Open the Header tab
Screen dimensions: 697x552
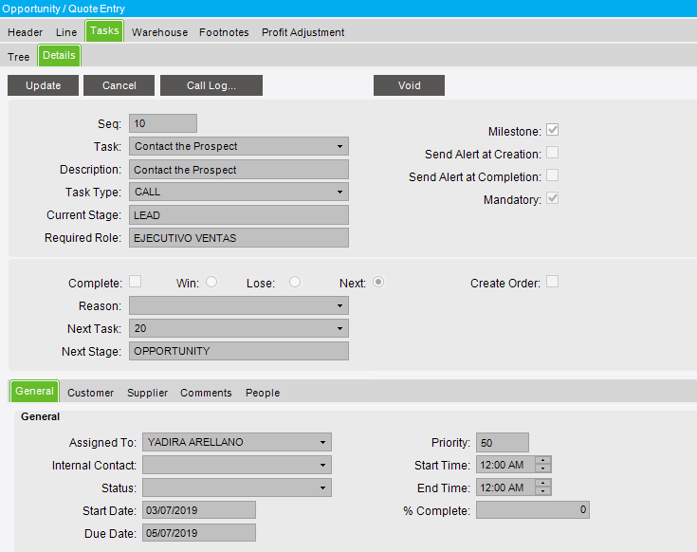click(x=25, y=32)
